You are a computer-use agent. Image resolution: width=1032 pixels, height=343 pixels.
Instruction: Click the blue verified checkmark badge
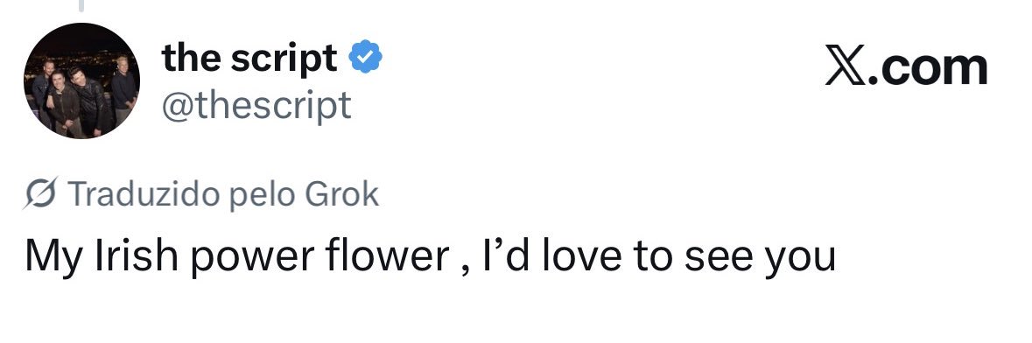(365, 57)
